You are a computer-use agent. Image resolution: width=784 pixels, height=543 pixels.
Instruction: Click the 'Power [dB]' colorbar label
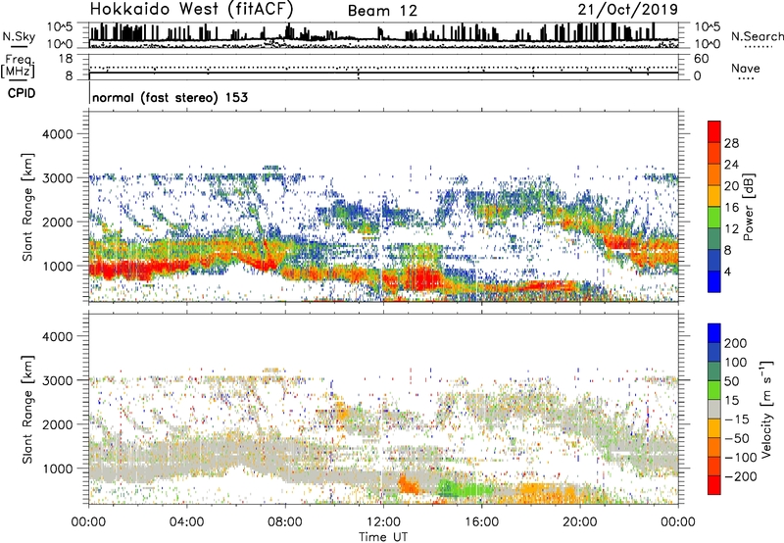(749, 207)
